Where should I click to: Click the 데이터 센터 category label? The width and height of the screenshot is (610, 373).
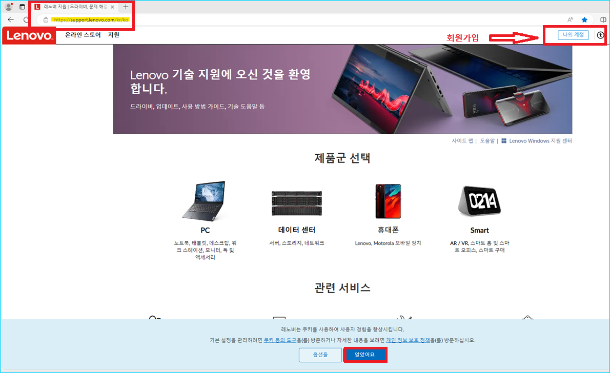point(297,230)
